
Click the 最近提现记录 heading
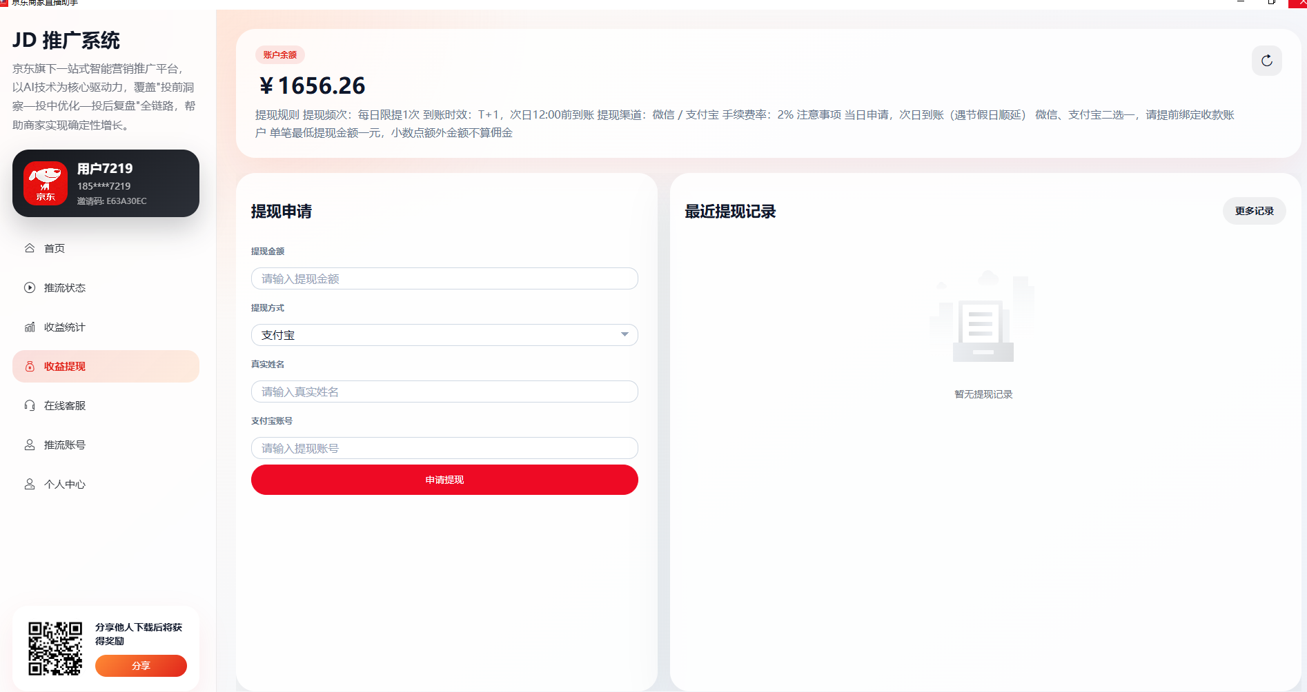(730, 212)
